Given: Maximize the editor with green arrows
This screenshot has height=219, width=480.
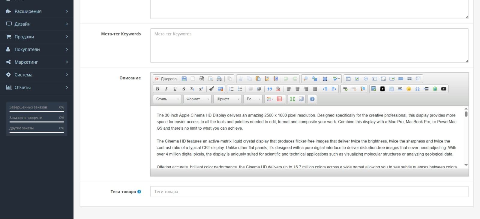Looking at the screenshot, I should pos(292,99).
